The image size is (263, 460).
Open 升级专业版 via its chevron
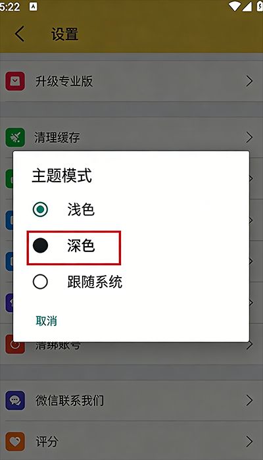coord(249,81)
